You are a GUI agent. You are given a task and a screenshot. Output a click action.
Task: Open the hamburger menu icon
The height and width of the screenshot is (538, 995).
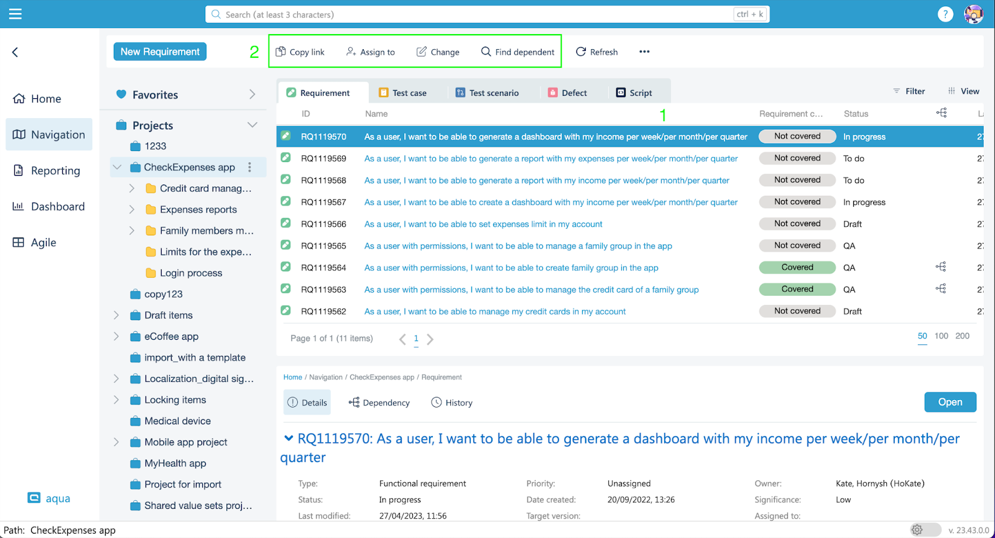[16, 14]
